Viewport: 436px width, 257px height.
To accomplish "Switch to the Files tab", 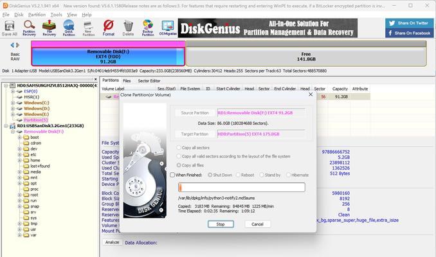I will pos(127,81).
